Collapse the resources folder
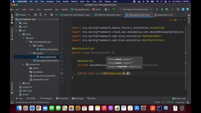 coord(23,64)
